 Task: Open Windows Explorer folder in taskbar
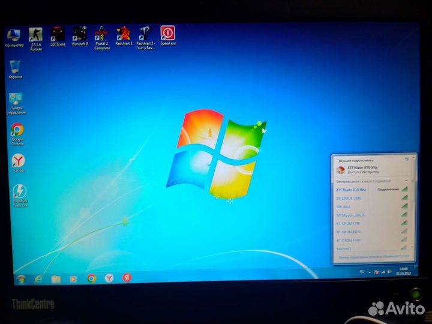56,279
